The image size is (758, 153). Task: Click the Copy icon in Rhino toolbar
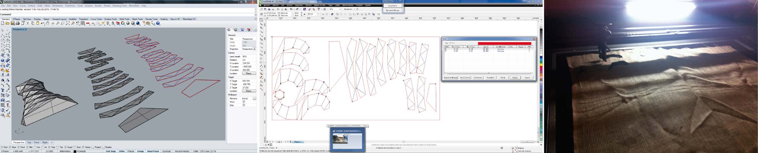(x=33, y=23)
